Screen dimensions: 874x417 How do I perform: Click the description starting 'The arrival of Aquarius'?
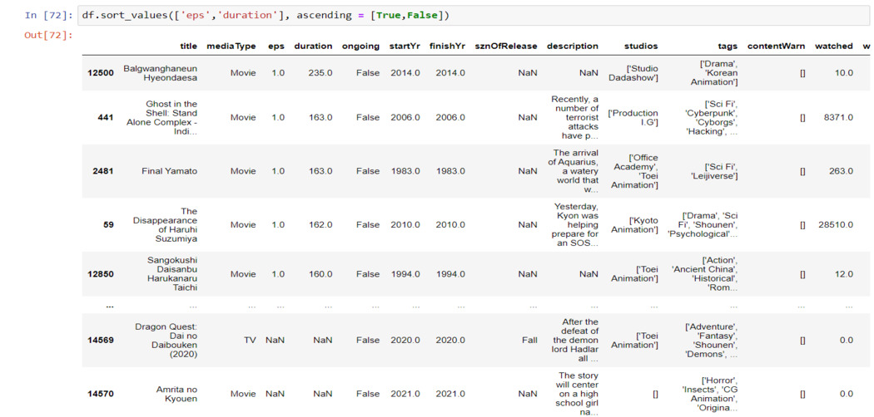(x=574, y=170)
